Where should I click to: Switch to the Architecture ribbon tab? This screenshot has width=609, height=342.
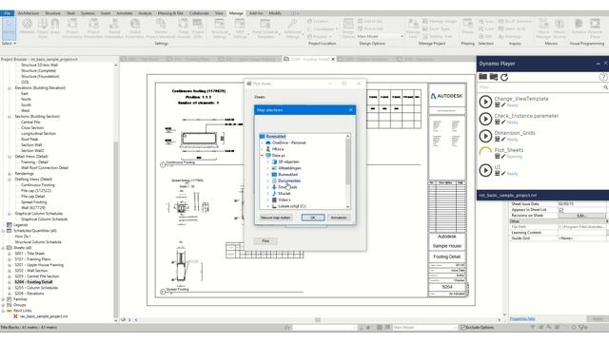pos(29,13)
